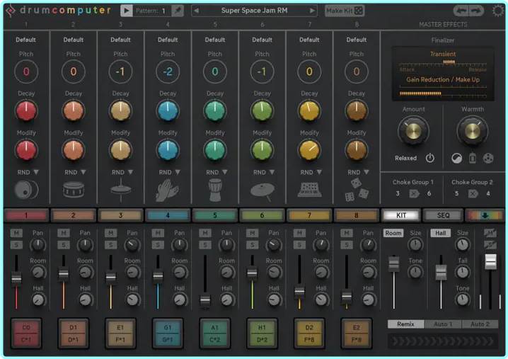
Task: Click the four-dot circle icon under Warmth
Action: [x=488, y=159]
